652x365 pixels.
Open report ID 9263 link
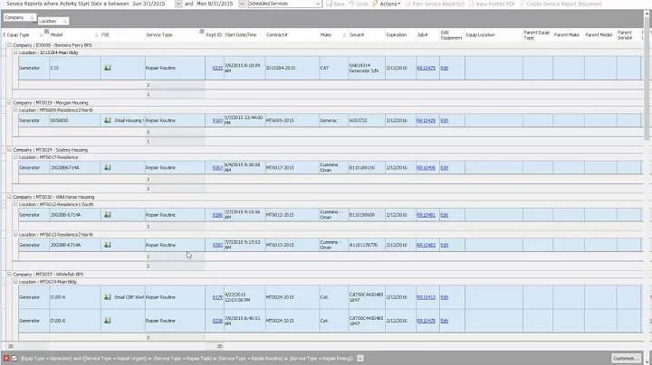(x=217, y=168)
